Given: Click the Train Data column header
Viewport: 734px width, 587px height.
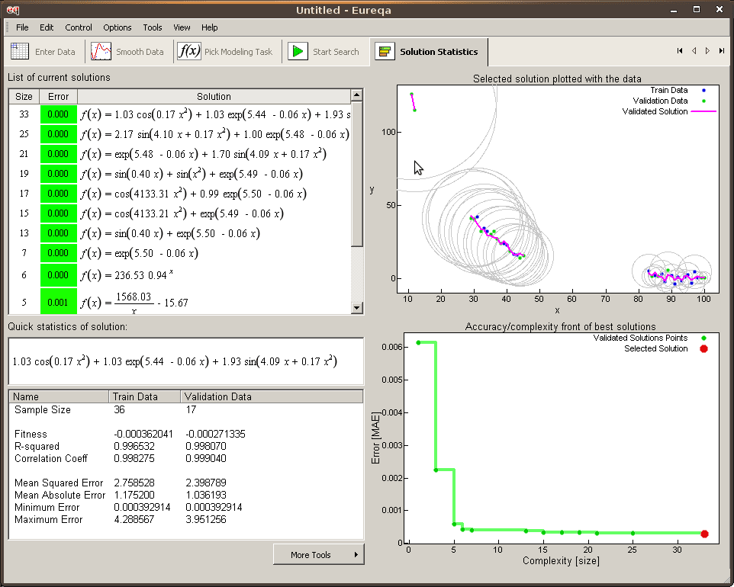Looking at the screenshot, I should point(145,396).
